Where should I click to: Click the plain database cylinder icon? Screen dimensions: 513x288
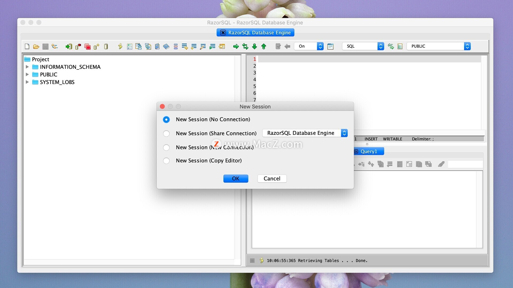[x=106, y=47]
